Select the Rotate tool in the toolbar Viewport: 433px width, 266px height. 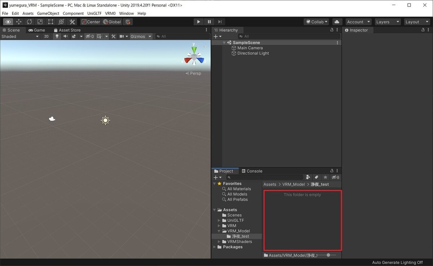pos(29,22)
